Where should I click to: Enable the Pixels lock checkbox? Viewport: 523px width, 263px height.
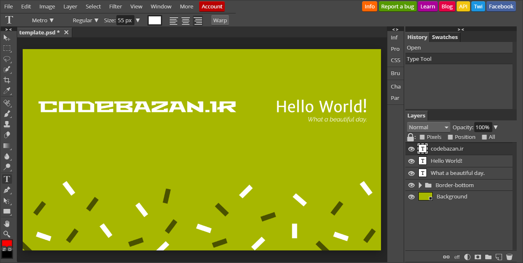422,137
